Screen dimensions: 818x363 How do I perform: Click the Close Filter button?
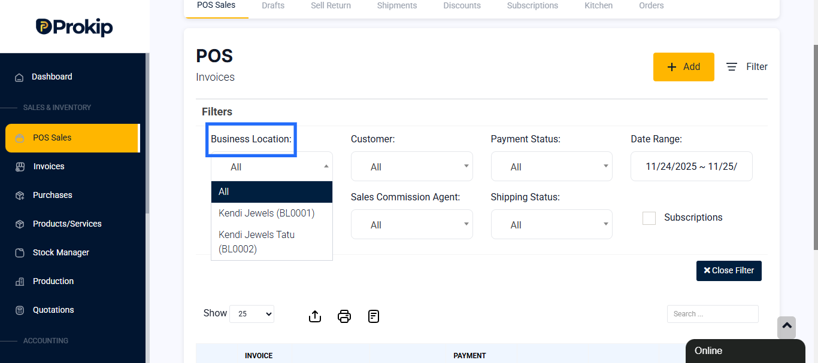pos(729,270)
